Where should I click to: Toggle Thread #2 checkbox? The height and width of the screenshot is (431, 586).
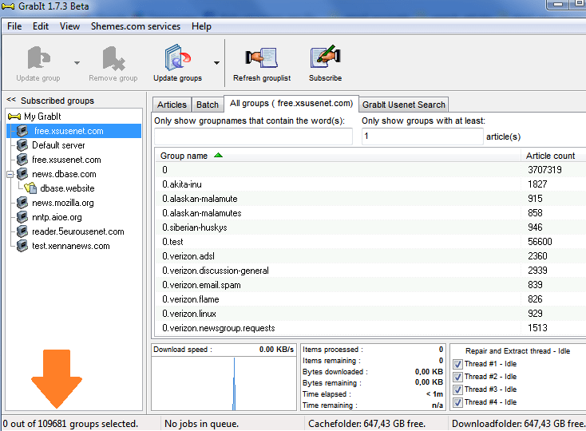point(457,377)
